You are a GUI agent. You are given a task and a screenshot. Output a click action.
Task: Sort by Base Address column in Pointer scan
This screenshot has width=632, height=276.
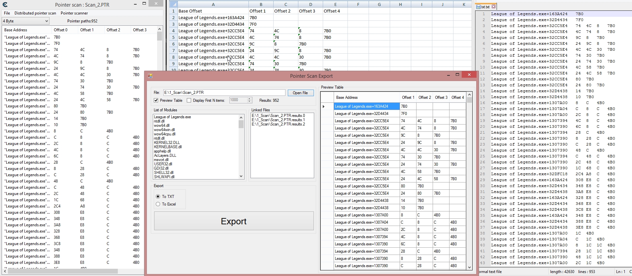pyautogui.click(x=27, y=30)
